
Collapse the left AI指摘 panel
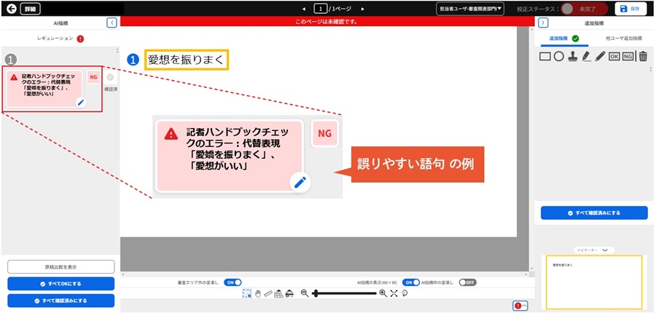pos(112,23)
